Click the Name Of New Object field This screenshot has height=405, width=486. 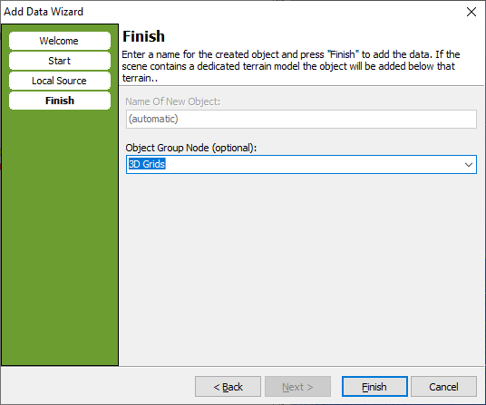tap(301, 119)
